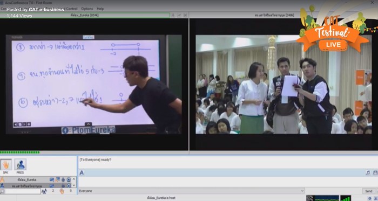
Task: Click the left whiteboard video feed
Action: point(94,84)
